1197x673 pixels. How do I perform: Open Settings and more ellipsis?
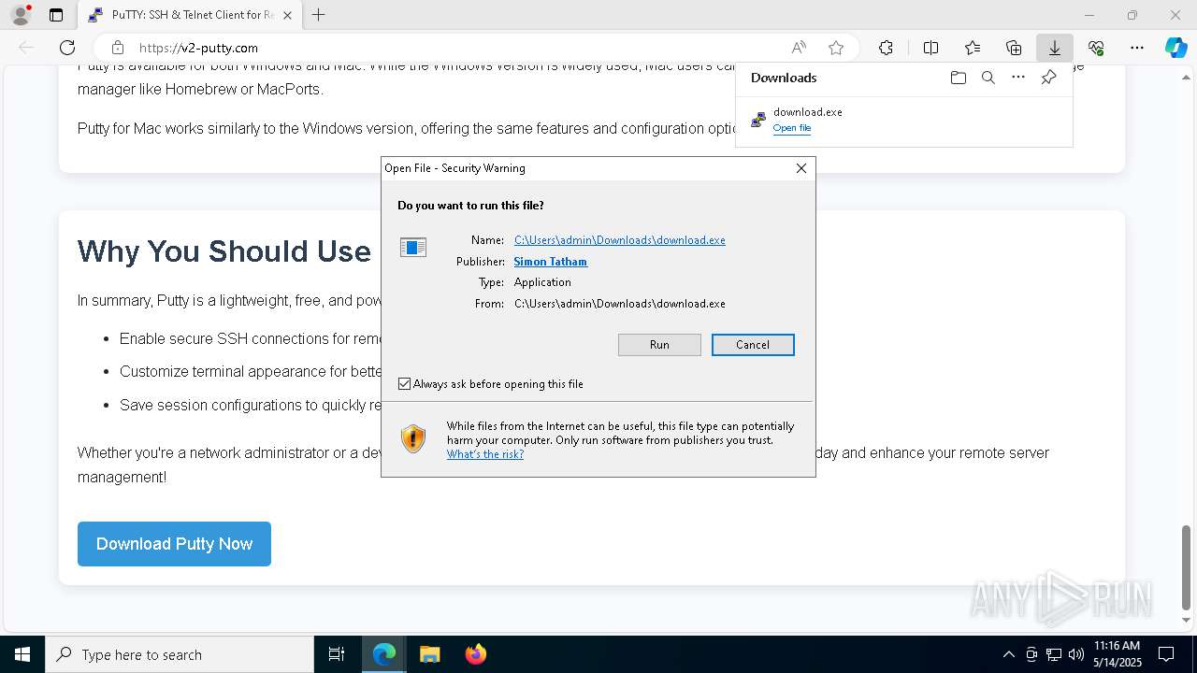click(x=1137, y=48)
